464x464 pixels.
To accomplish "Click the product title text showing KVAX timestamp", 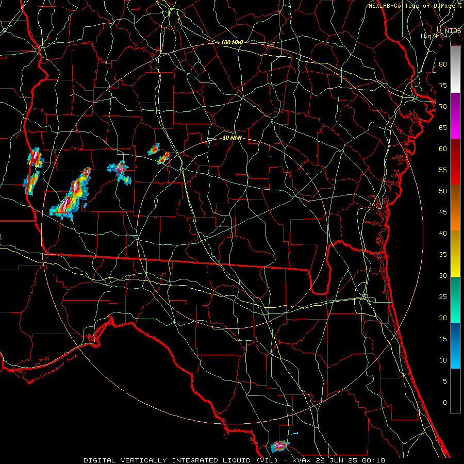I will point(234,460).
